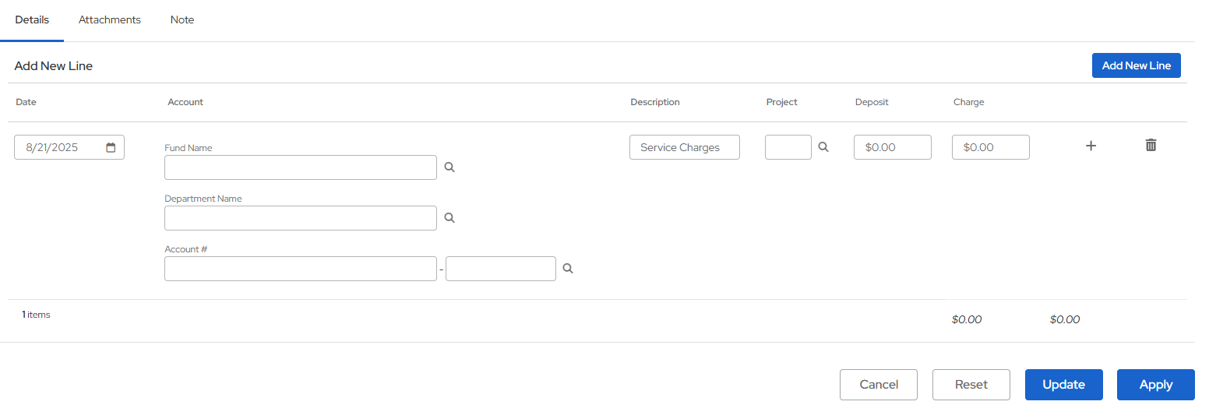
Task: Switch to the Attachments tab
Action: pos(110,20)
